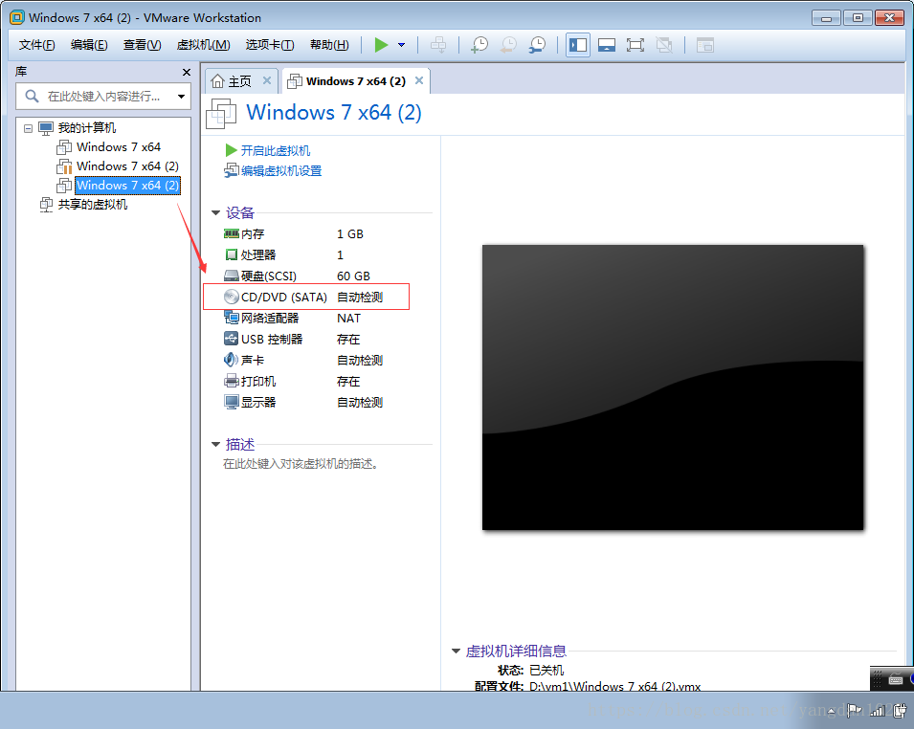Click the CD/DVD (SATA) disc icon
Screen dimensions: 914x729
coord(232,297)
